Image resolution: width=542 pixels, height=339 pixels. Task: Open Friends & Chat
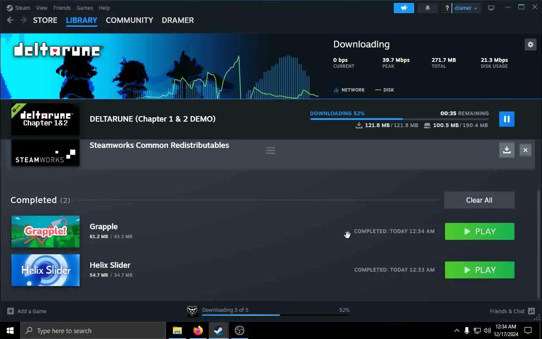pos(513,311)
